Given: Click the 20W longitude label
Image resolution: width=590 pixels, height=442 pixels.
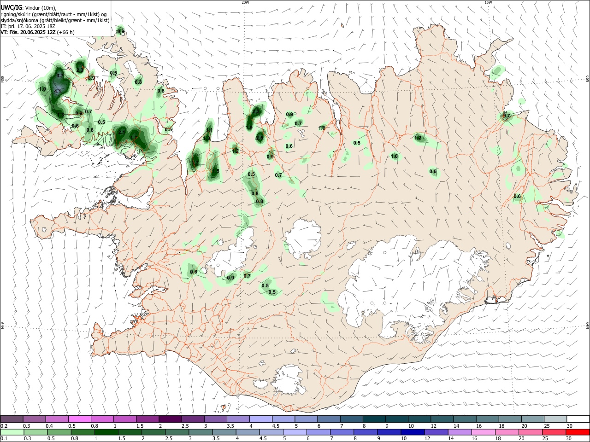Looking at the screenshot, I should [245, 2].
